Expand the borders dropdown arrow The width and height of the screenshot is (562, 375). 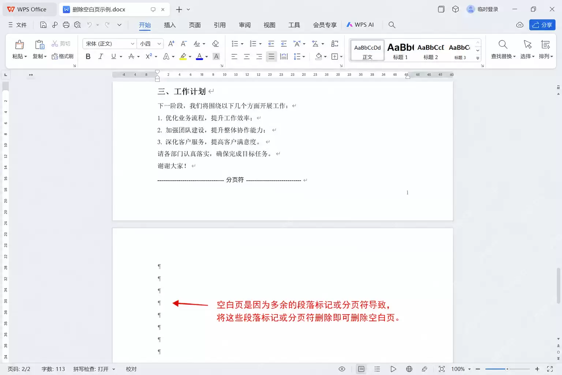[x=341, y=57]
